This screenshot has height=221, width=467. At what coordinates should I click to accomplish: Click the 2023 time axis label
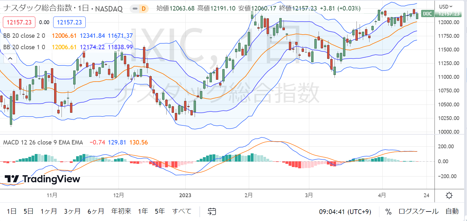[x=185, y=195]
